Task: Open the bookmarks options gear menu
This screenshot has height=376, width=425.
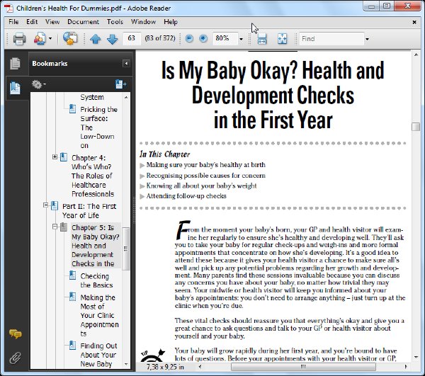Action: (x=38, y=84)
